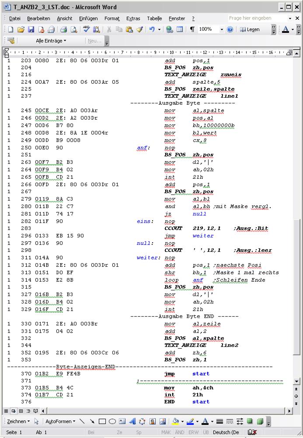
Task: Insert WordArt from the drawing toolbar
Action: pyautogui.click(x=132, y=421)
